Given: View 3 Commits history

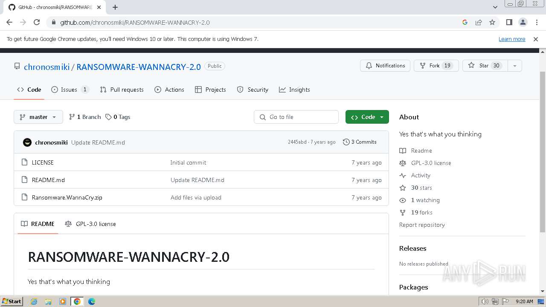Looking at the screenshot, I should coord(360,142).
